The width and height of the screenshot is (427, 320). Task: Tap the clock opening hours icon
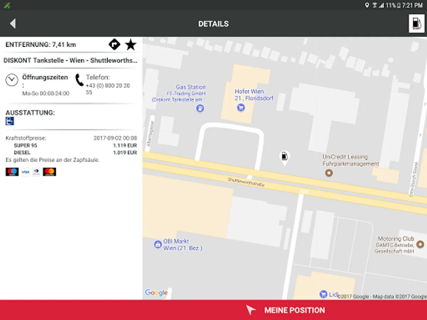pos(12,80)
